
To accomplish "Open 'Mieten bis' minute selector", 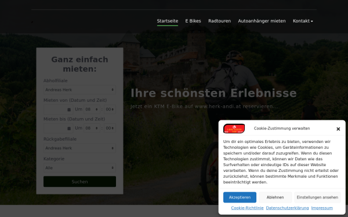I will pyautogui.click(x=110, y=128).
